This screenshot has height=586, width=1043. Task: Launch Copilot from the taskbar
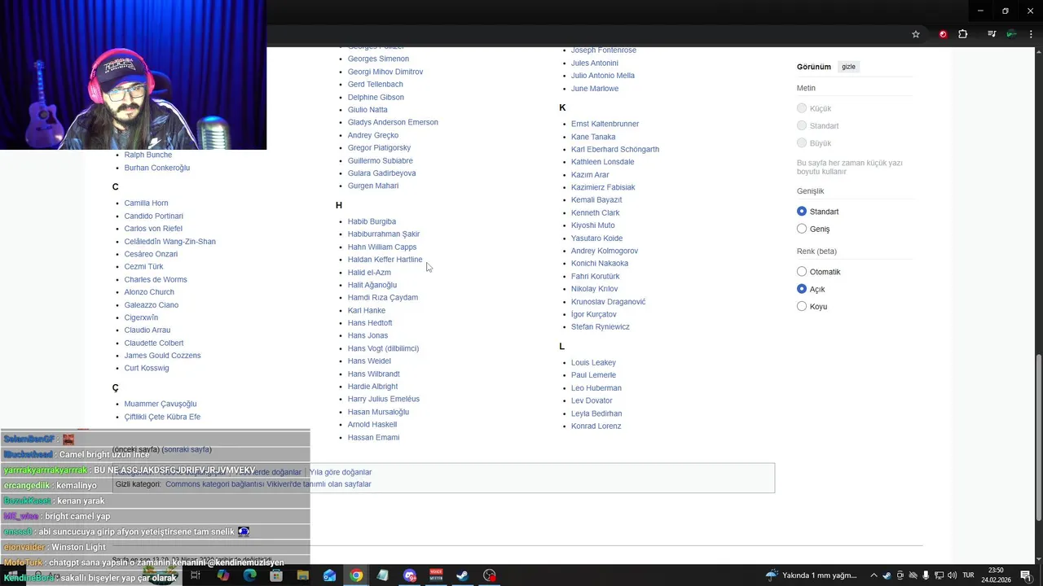click(222, 575)
